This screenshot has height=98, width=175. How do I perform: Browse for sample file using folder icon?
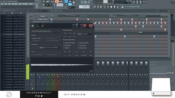point(55,31)
